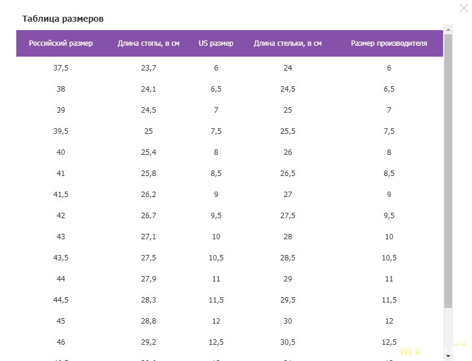This screenshot has height=361, width=472.
Task: Select Russian size 37,5 cell
Action: (x=61, y=68)
